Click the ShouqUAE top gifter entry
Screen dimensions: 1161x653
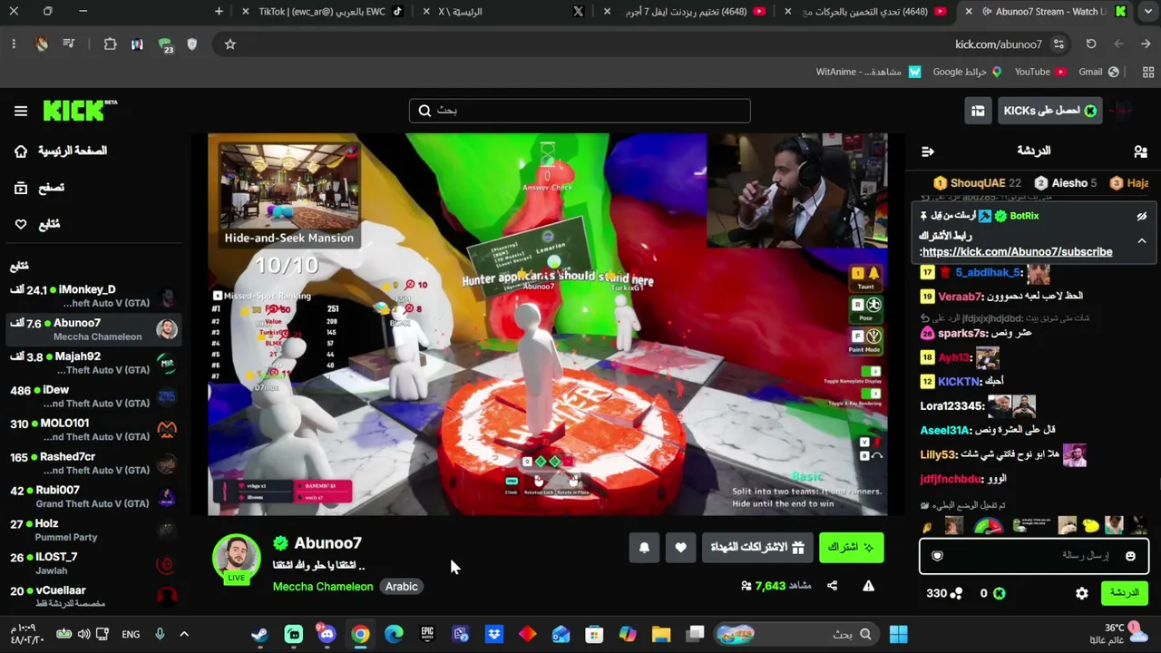tap(977, 183)
